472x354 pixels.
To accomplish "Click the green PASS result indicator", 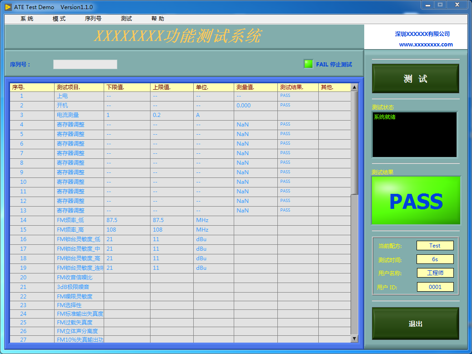I will pyautogui.click(x=415, y=200).
